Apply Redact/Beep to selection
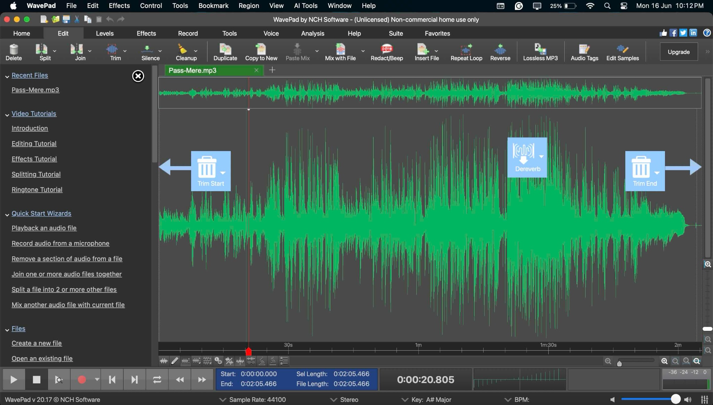 [387, 52]
